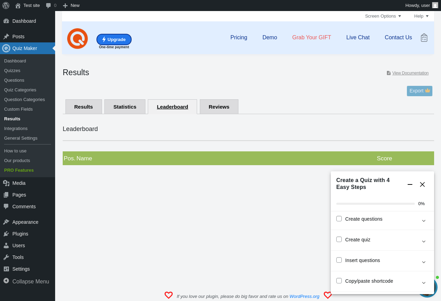This screenshot has width=441, height=301.
Task: Click the Upgrade button
Action: (x=114, y=39)
